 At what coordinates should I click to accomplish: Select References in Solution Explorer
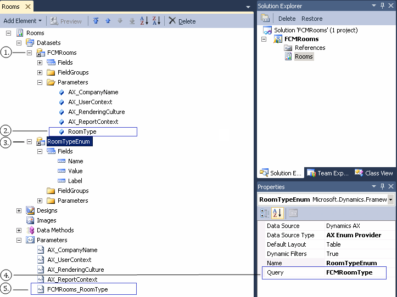click(x=310, y=48)
